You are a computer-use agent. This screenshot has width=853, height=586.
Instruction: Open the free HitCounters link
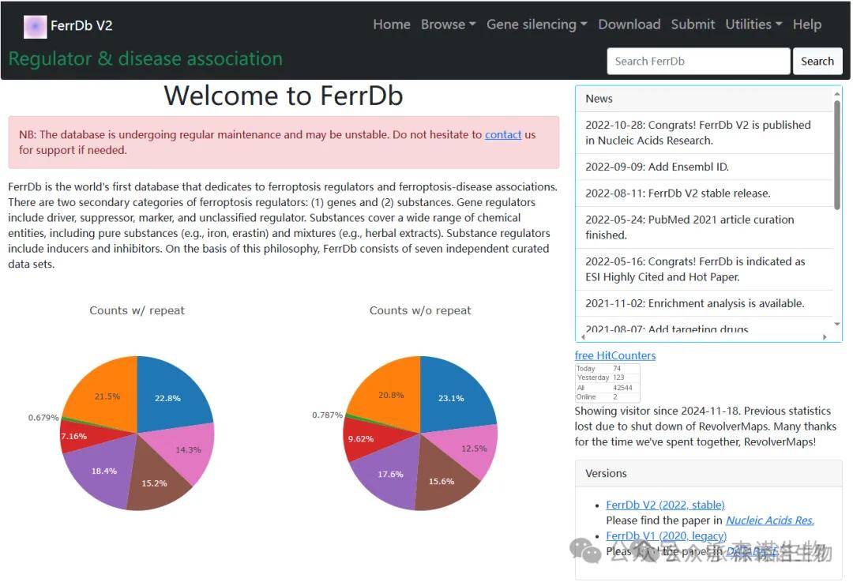click(614, 355)
